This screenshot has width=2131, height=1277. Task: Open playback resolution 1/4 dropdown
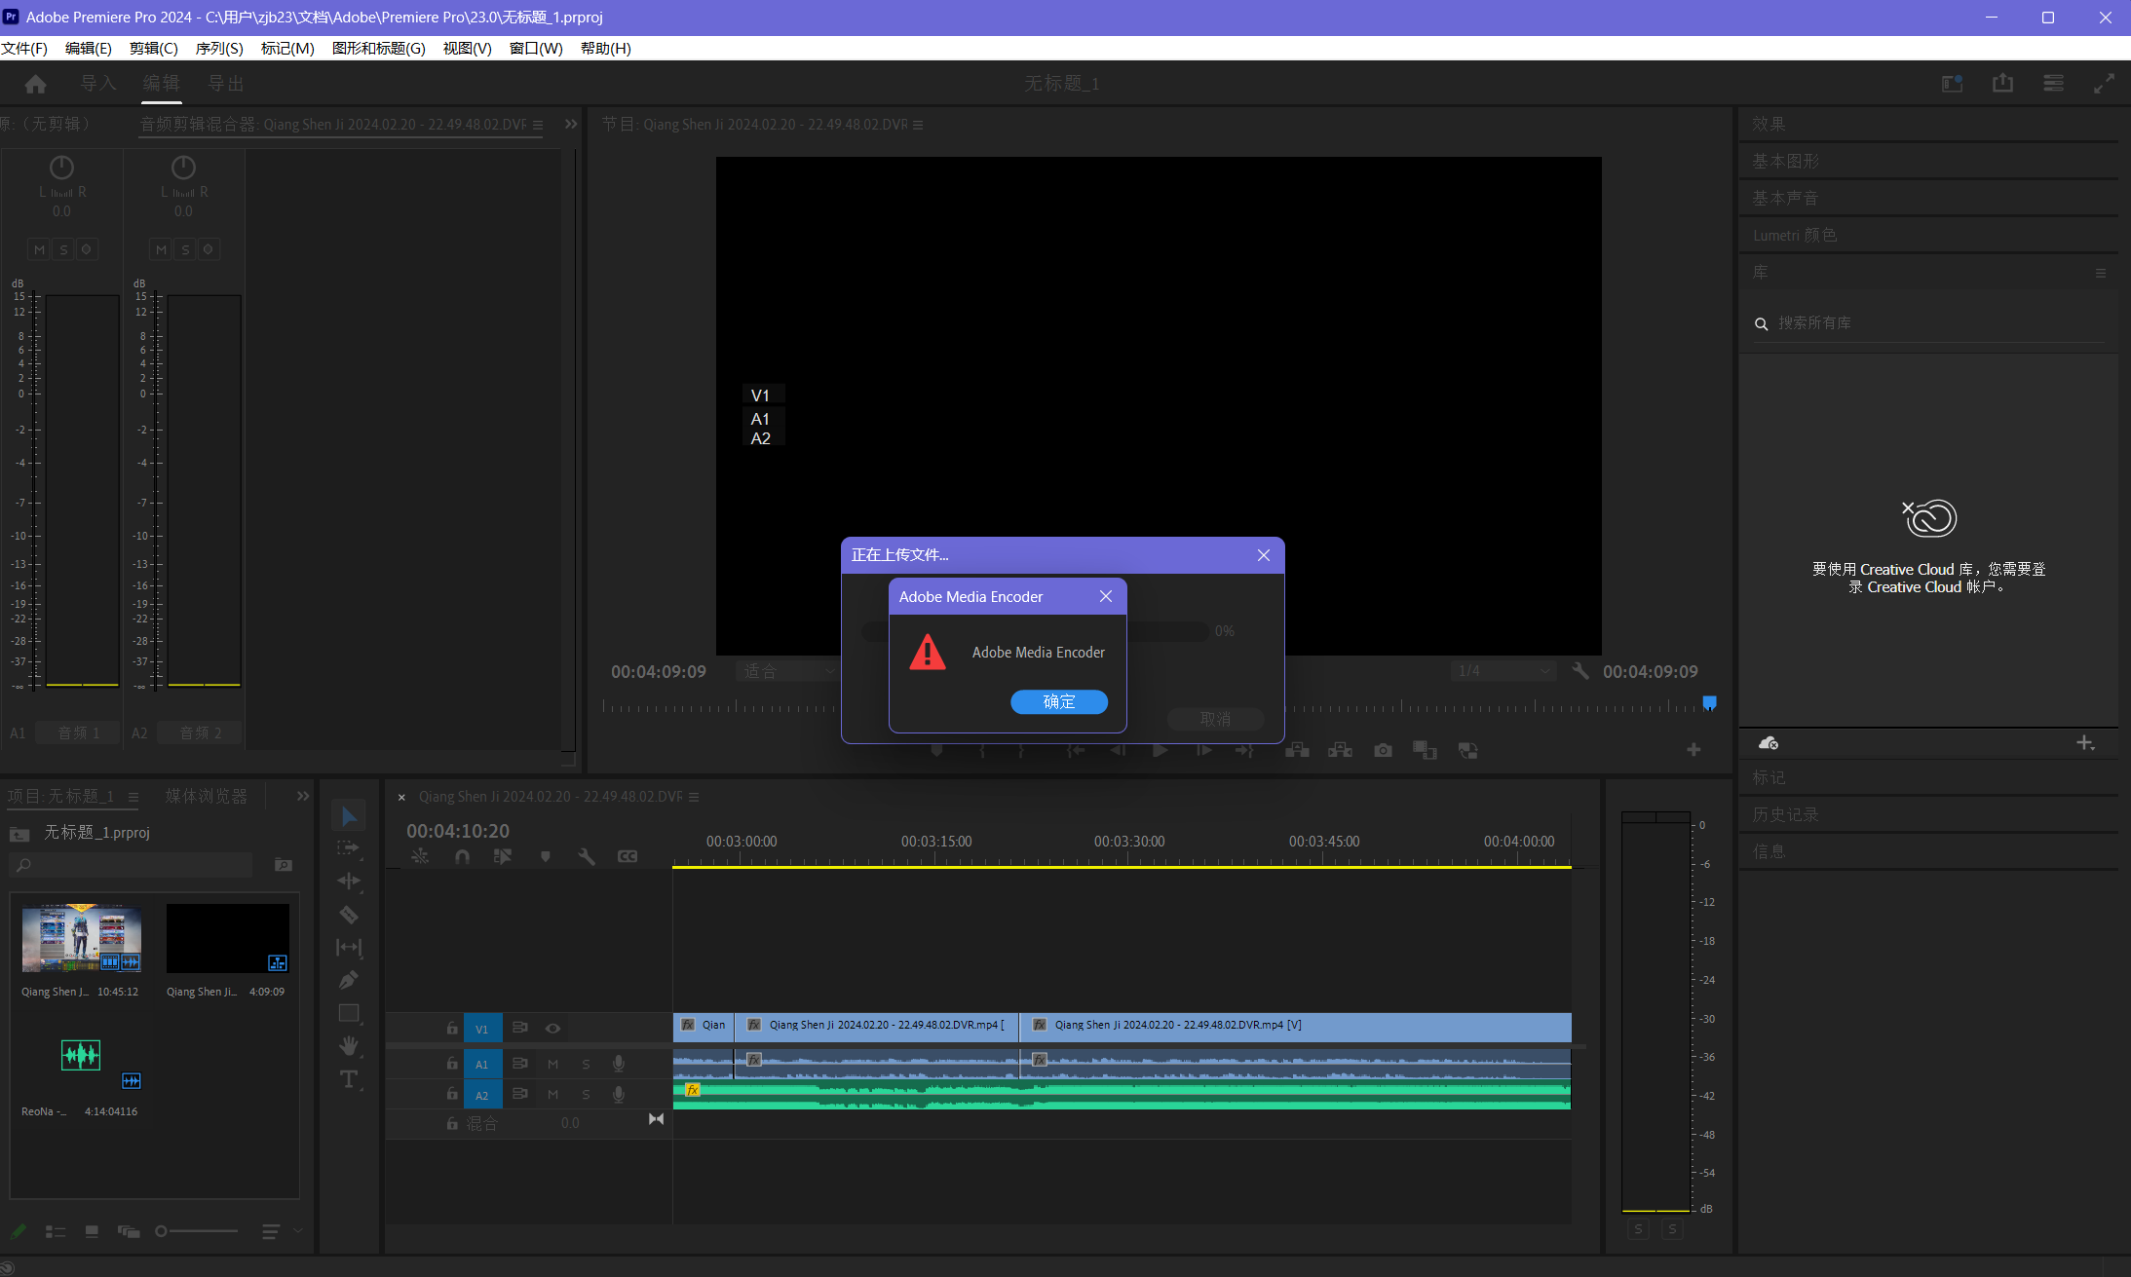[1502, 671]
